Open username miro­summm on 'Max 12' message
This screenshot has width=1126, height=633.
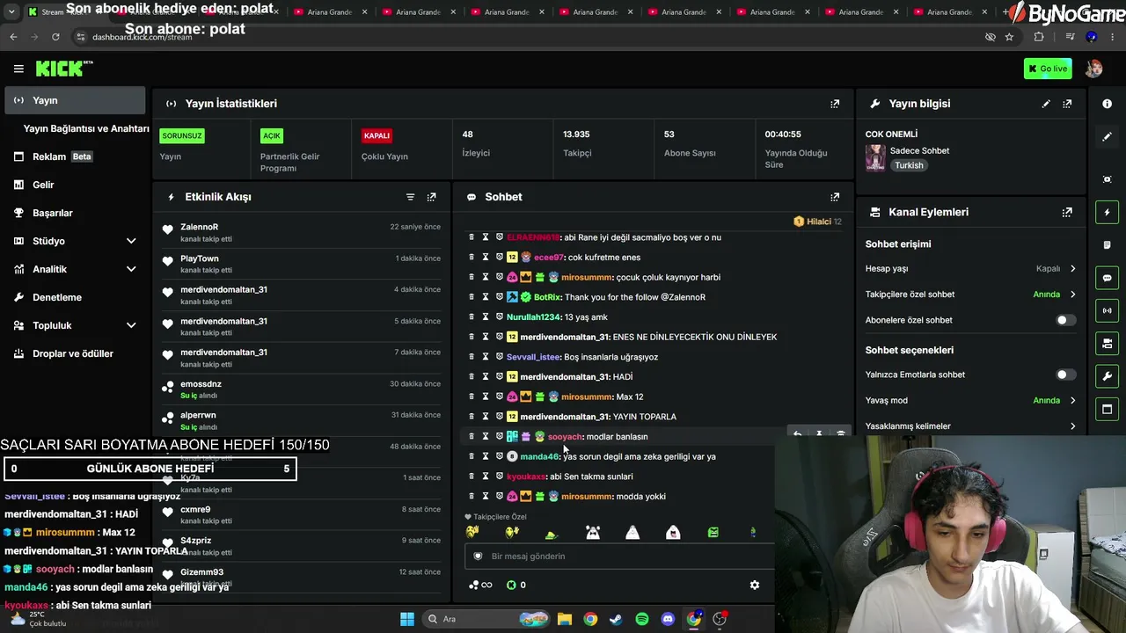586,397
